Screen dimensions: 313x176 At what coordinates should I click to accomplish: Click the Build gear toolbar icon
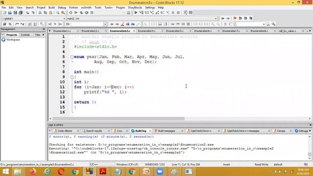pyautogui.click(x=70, y=13)
